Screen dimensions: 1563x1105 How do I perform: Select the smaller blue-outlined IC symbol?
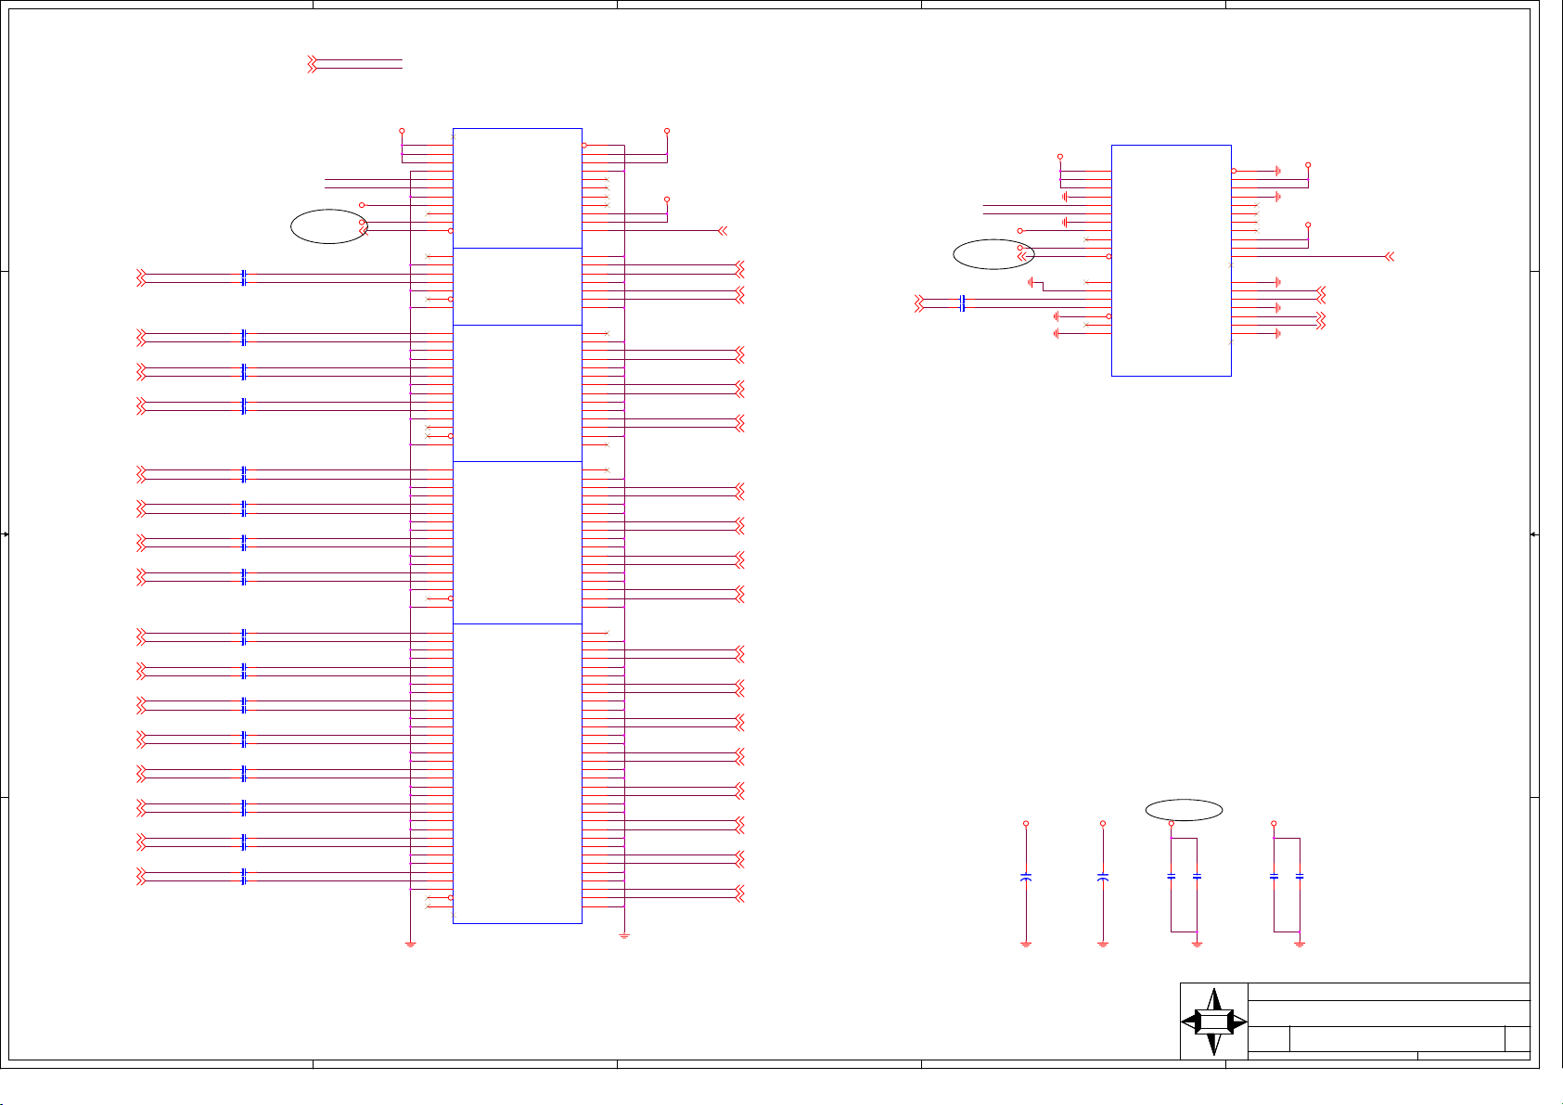[1171, 260]
